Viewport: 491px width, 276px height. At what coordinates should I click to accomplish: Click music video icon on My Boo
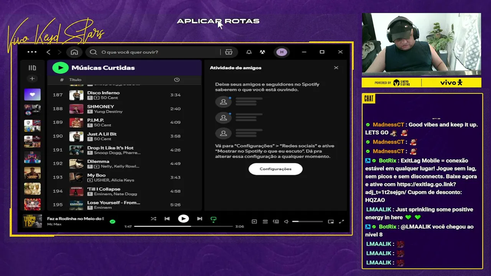90,180
